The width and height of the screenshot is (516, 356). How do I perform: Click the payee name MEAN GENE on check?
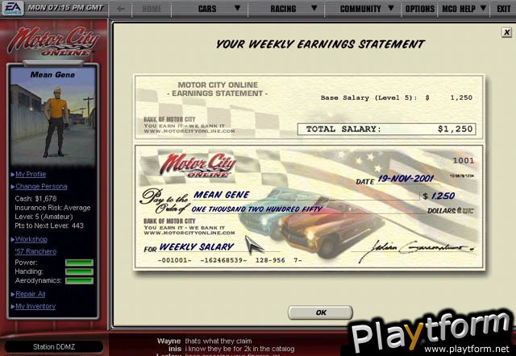(221, 195)
